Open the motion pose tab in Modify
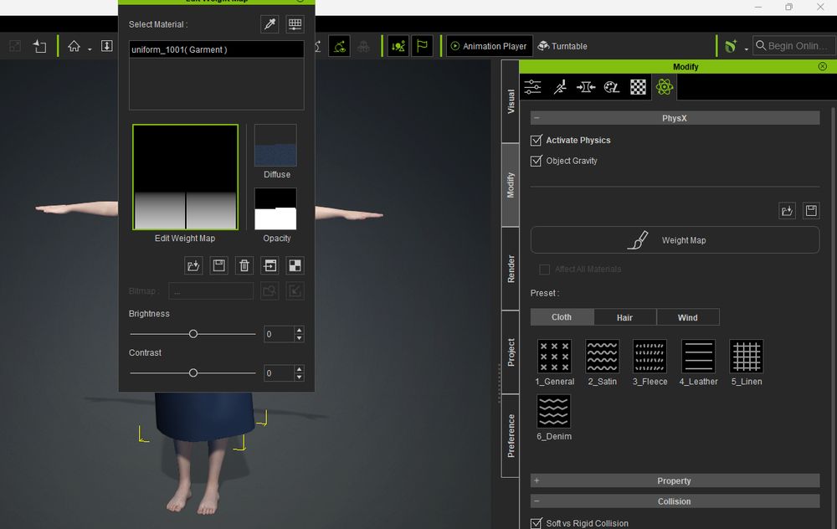Image resolution: width=837 pixels, height=529 pixels. click(559, 87)
